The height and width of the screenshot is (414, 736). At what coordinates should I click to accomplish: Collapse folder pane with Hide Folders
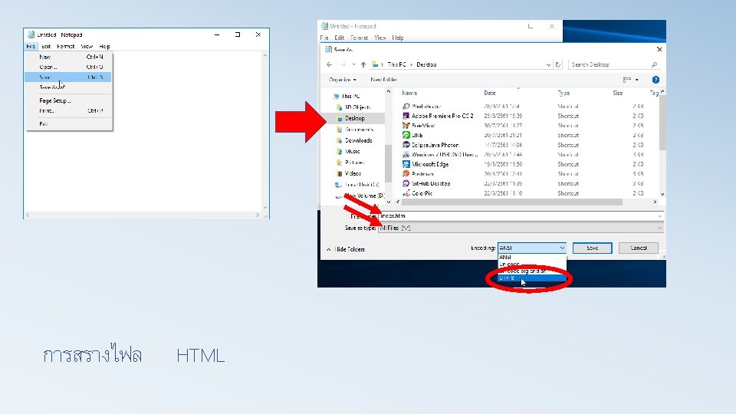tap(346, 249)
